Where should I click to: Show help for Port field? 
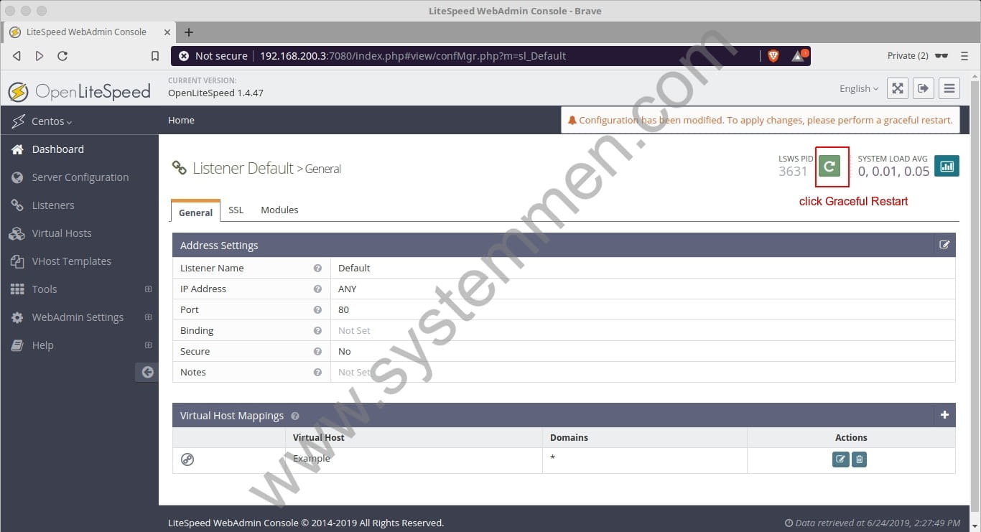(x=317, y=309)
